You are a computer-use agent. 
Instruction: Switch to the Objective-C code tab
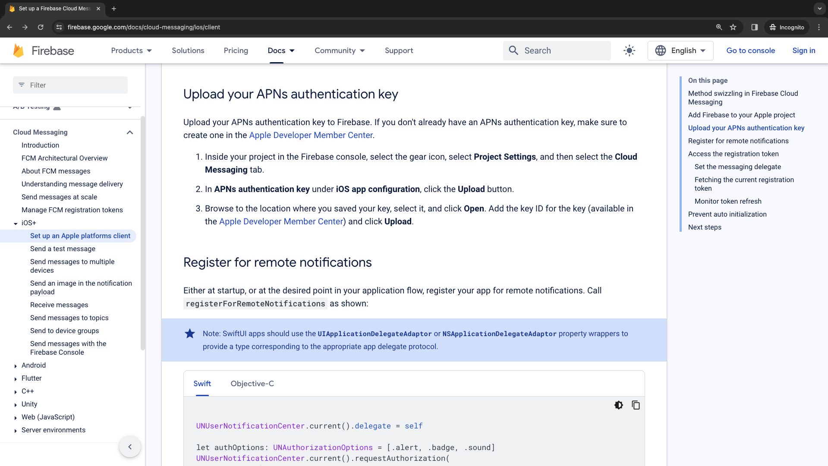point(252,384)
